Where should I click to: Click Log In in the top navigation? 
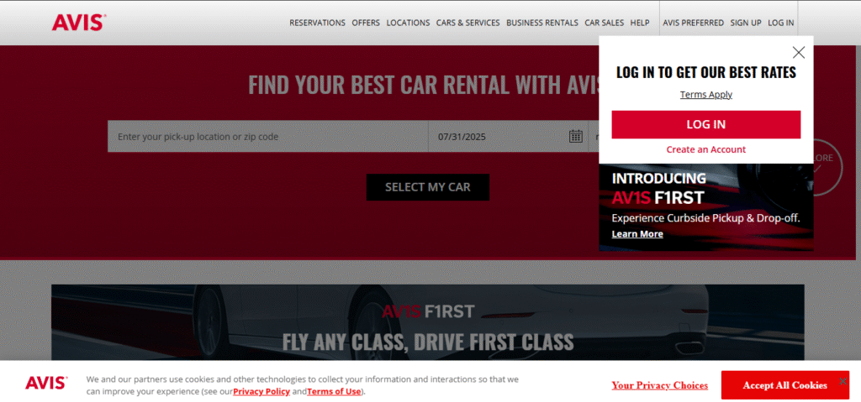781,23
